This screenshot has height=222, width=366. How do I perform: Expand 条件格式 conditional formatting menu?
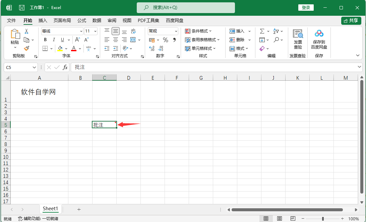pos(198,31)
